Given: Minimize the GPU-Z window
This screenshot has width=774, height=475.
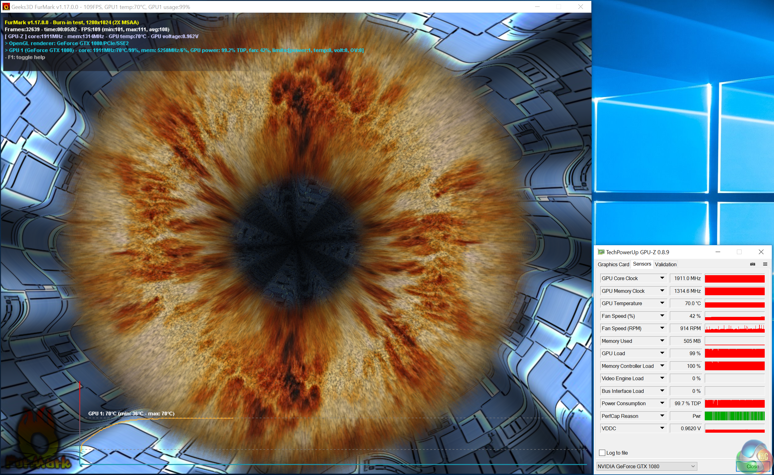Looking at the screenshot, I should point(718,252).
